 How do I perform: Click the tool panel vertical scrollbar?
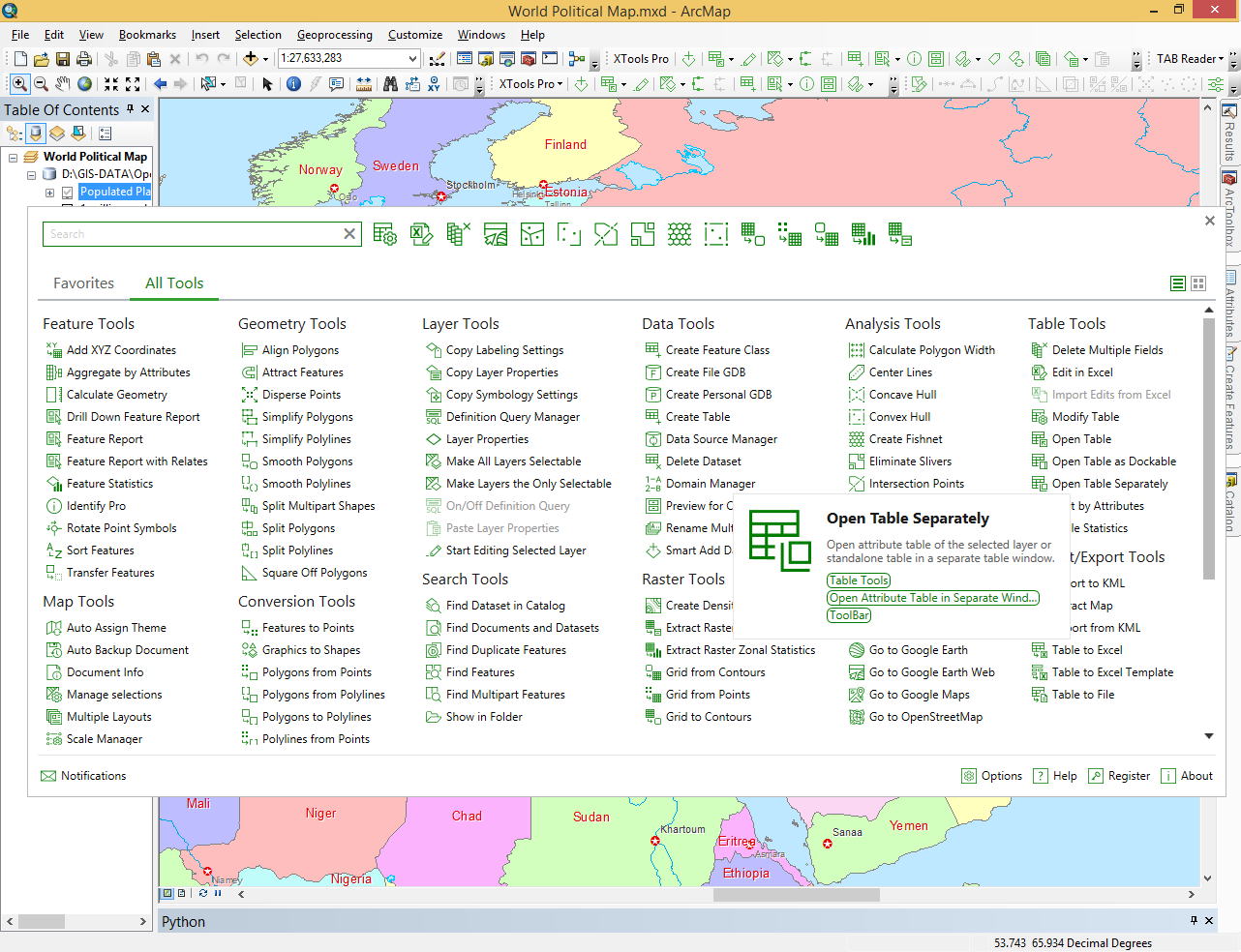pos(1208,448)
